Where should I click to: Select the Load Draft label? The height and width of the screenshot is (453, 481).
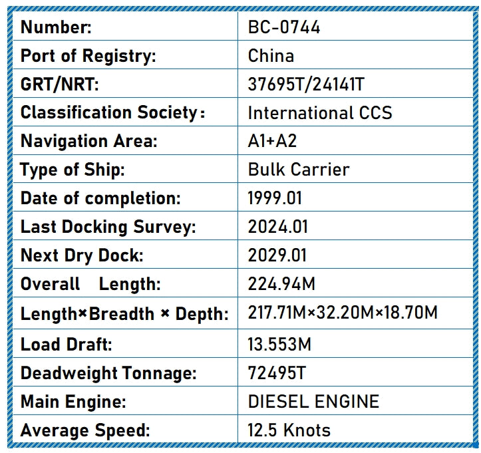click(67, 345)
